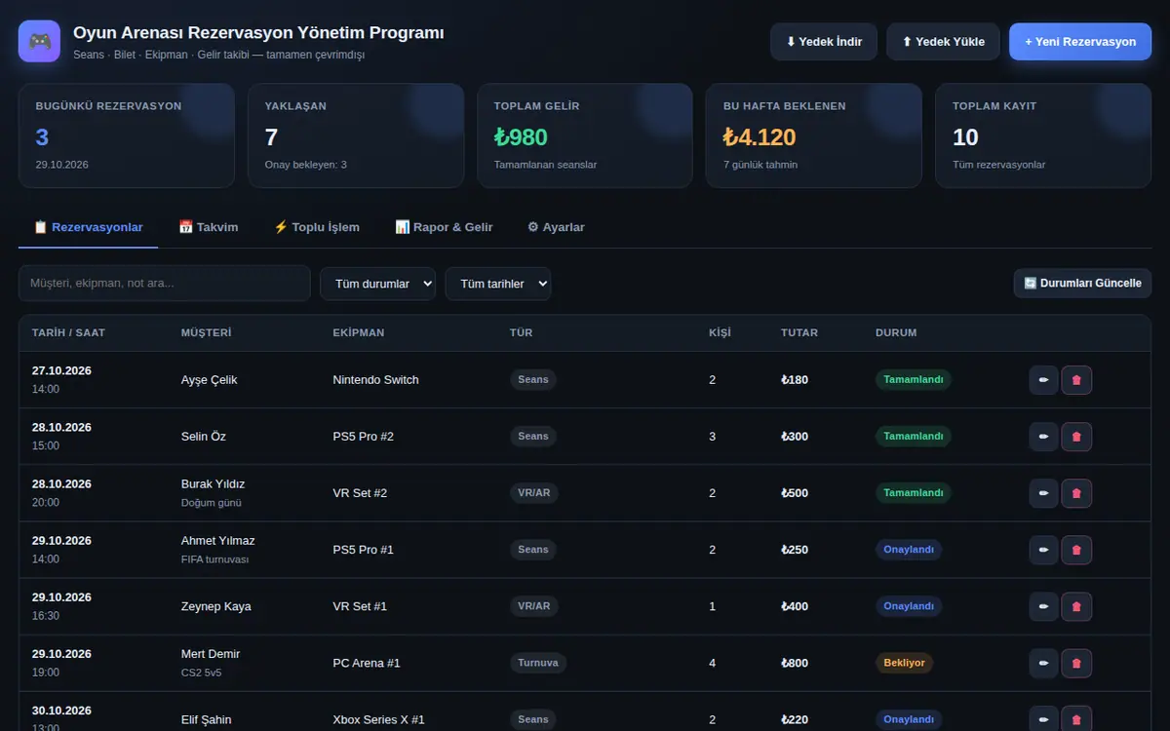This screenshot has height=731, width=1170.
Task: Edit the Ahmet Yılmaz reservation
Action: (x=1043, y=550)
